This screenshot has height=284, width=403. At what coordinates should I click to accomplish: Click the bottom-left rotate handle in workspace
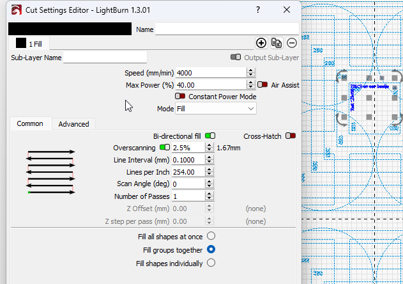point(342,119)
